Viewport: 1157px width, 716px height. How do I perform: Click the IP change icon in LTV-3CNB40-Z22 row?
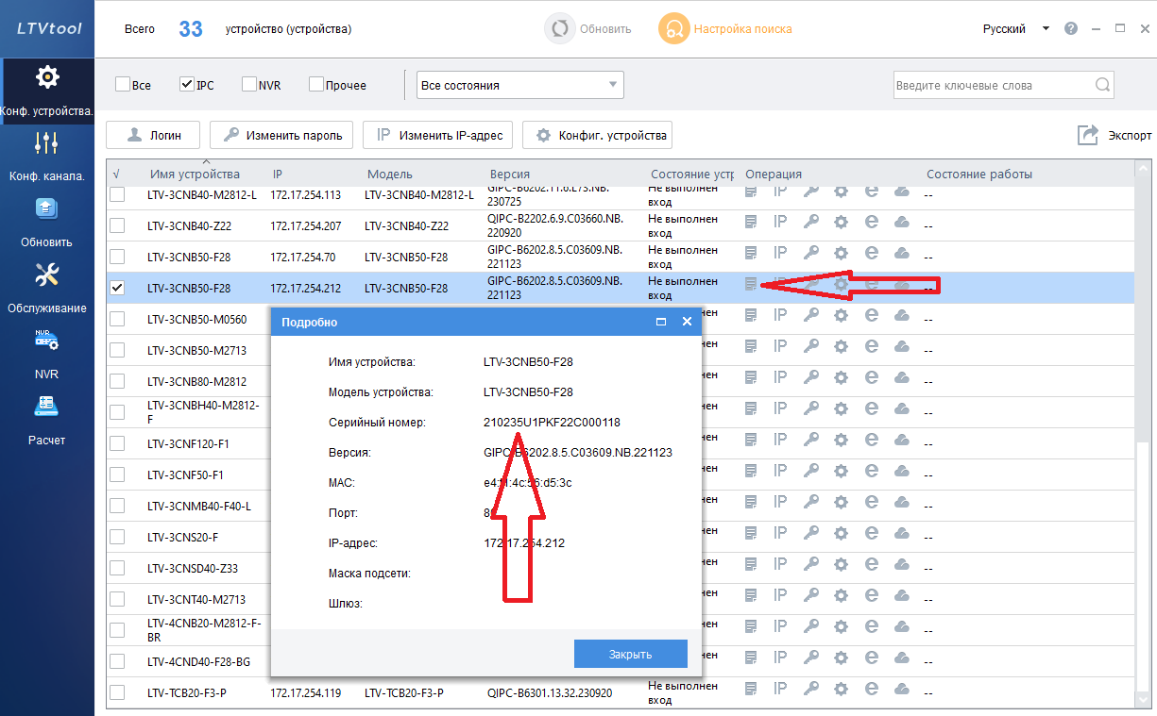tap(780, 223)
